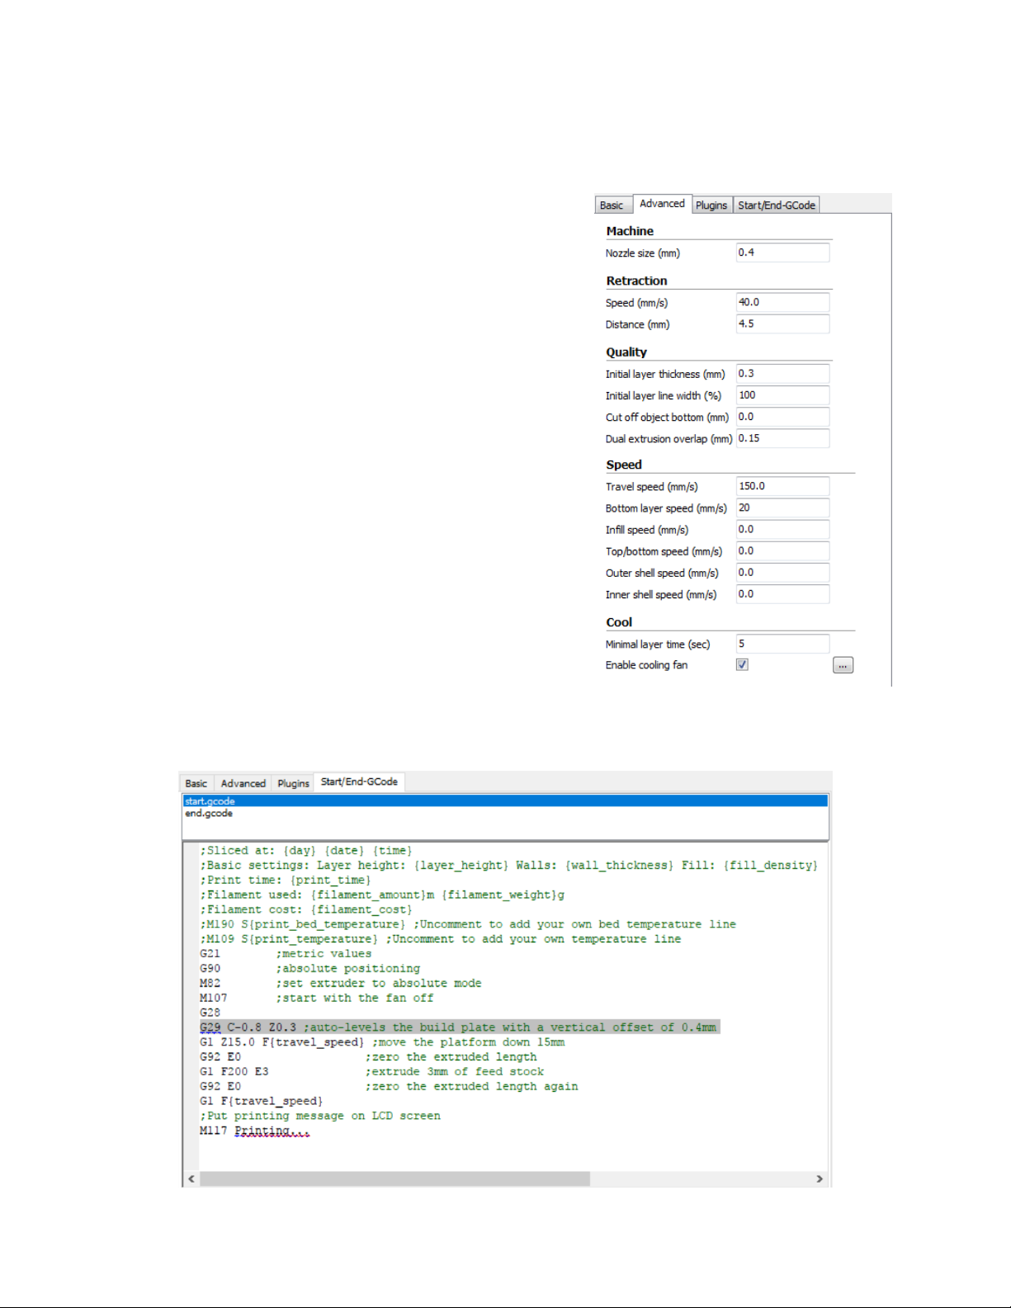
Task: Click the 'G90 ;absolute positioning' line
Action: coord(309,969)
